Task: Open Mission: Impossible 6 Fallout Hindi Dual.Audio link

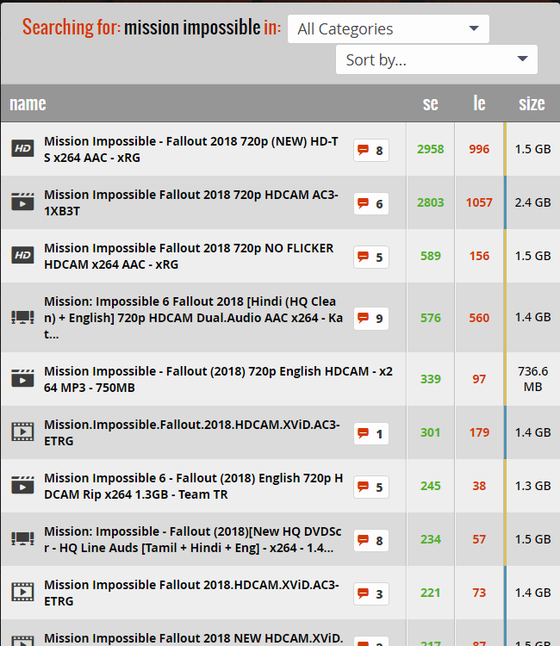Action: click(x=193, y=318)
